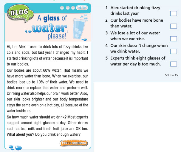Image resolution: width=181 pixels, height=152 pixels.
Task: Click the "A glass of" heading text
Action: coord(52,19)
